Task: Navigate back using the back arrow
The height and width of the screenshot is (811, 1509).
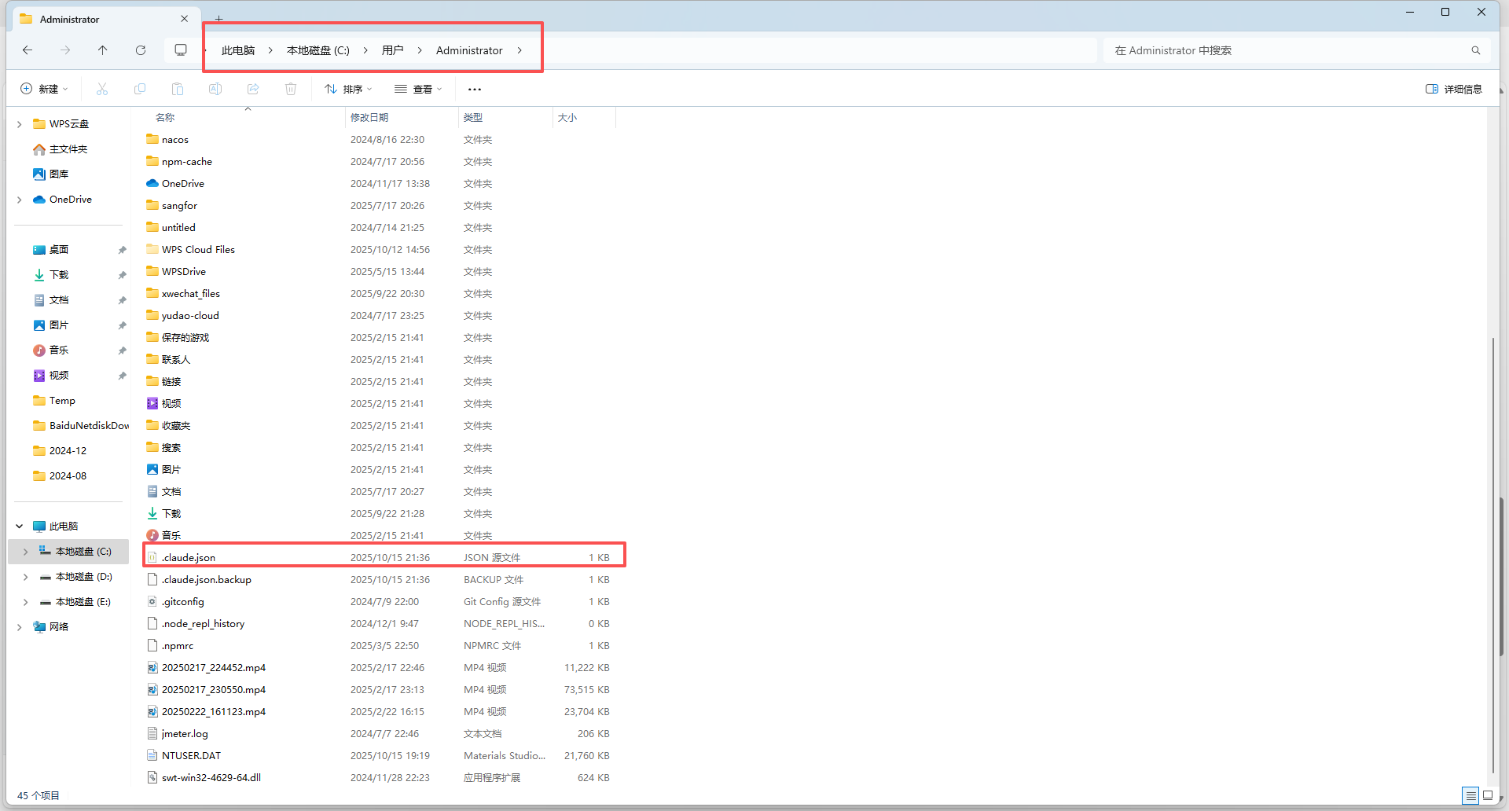Action: pyautogui.click(x=28, y=50)
